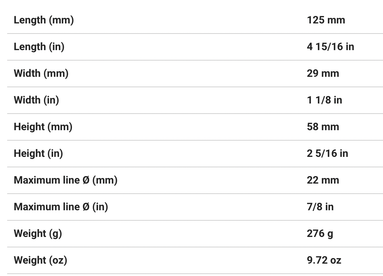Select the 125 mm length value
This screenshot has width=383, height=276.
[326, 20]
